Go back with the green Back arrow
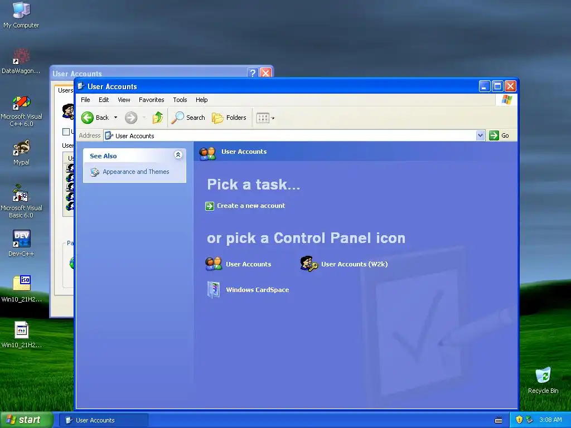 coord(95,118)
